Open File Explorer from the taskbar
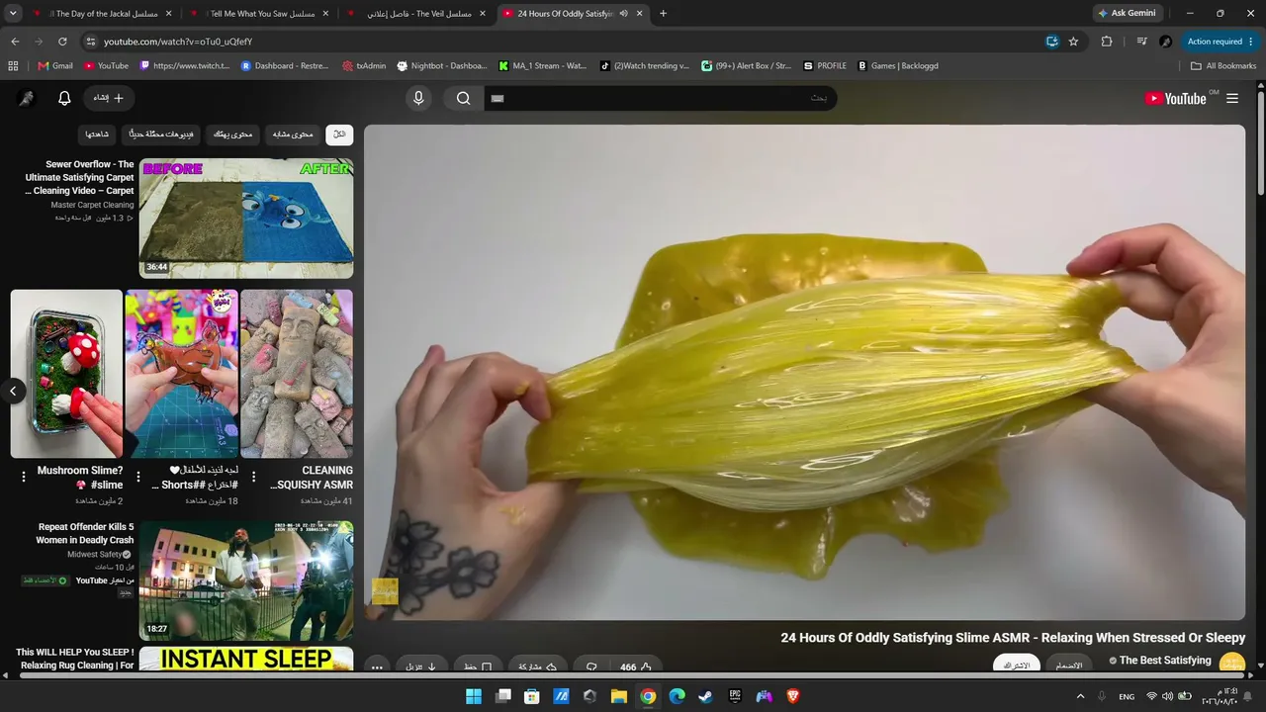 click(619, 696)
